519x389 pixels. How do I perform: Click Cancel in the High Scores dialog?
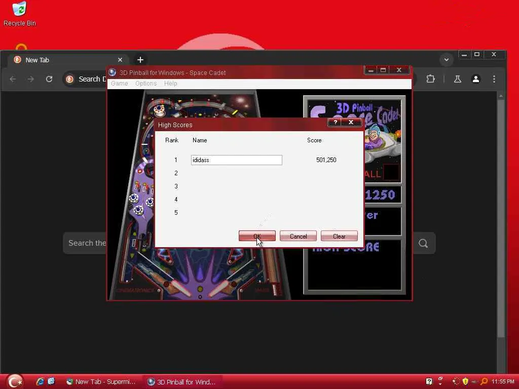pyautogui.click(x=298, y=236)
